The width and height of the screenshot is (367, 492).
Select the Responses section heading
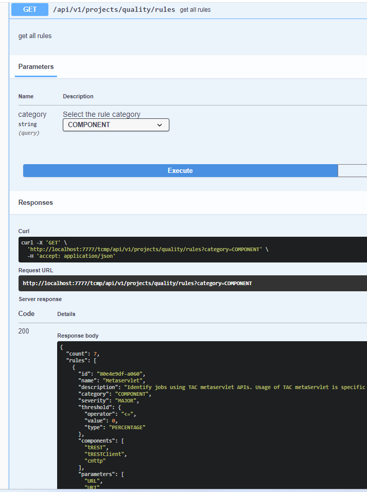35,202
